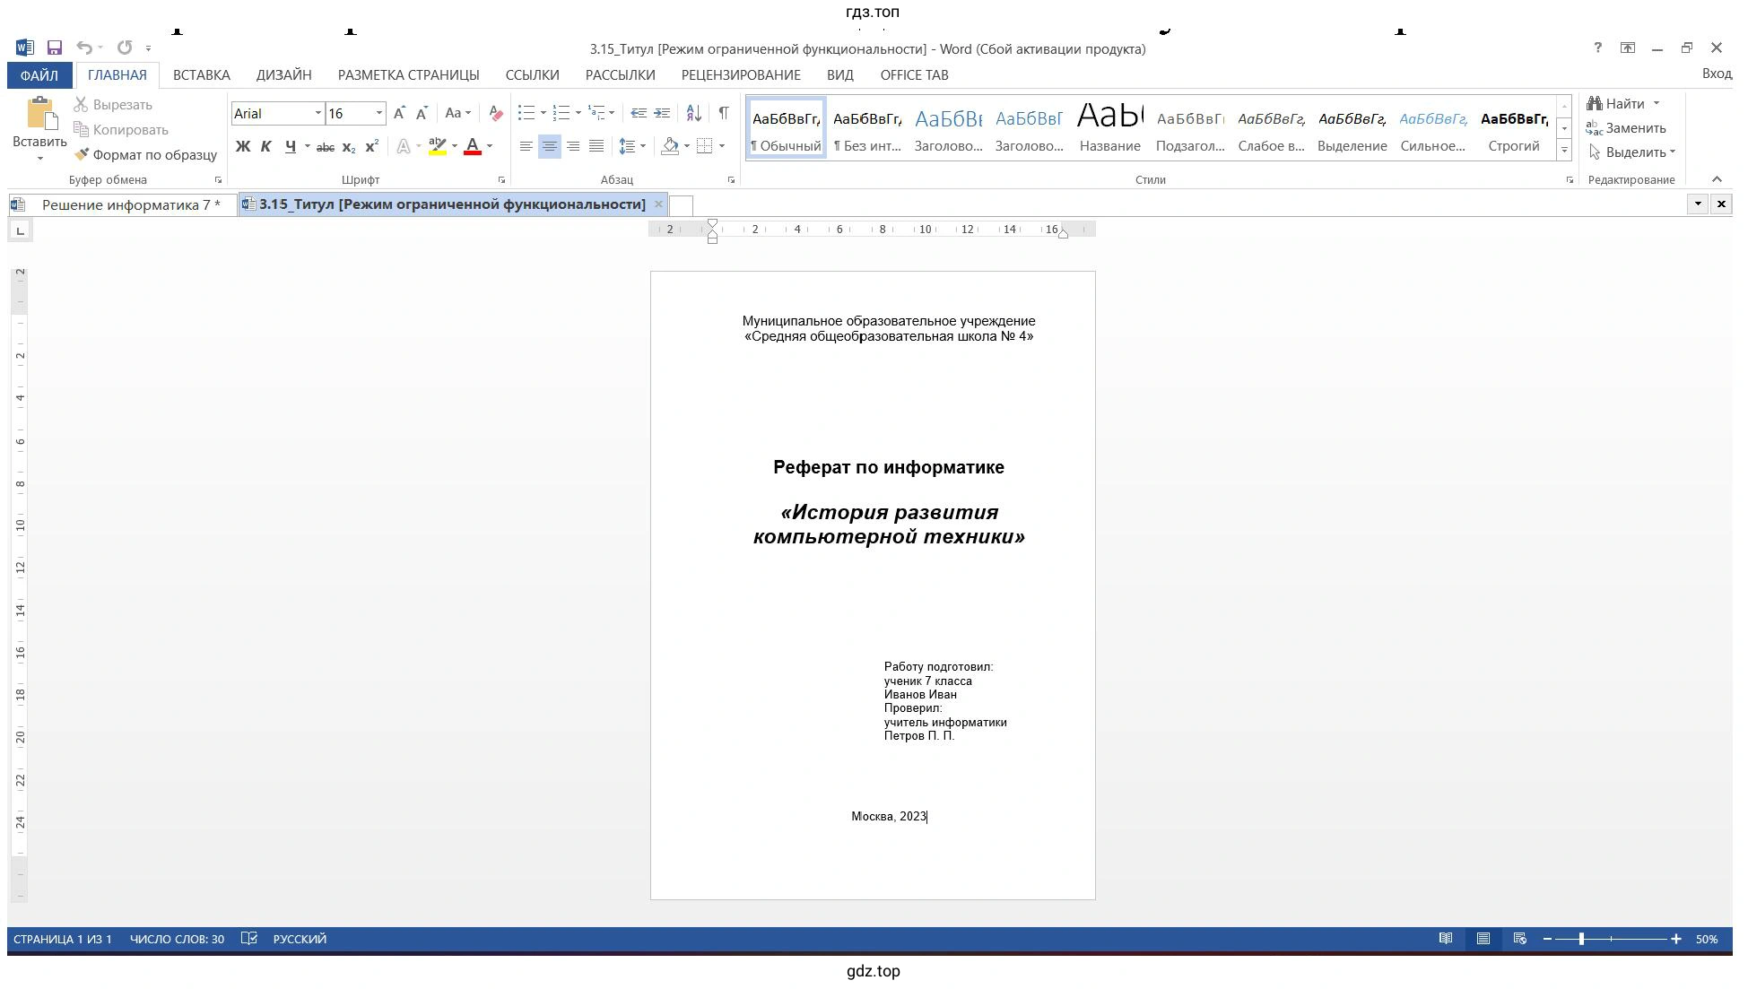Click the zoom slider in status bar

1581,939
